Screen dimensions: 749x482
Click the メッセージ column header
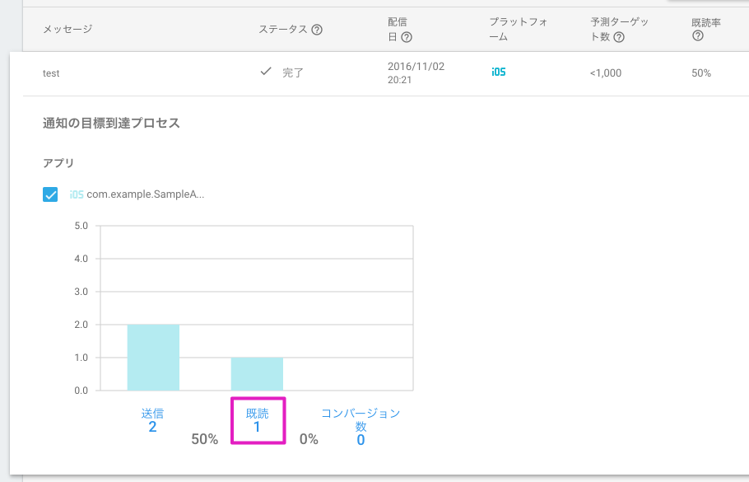point(67,29)
